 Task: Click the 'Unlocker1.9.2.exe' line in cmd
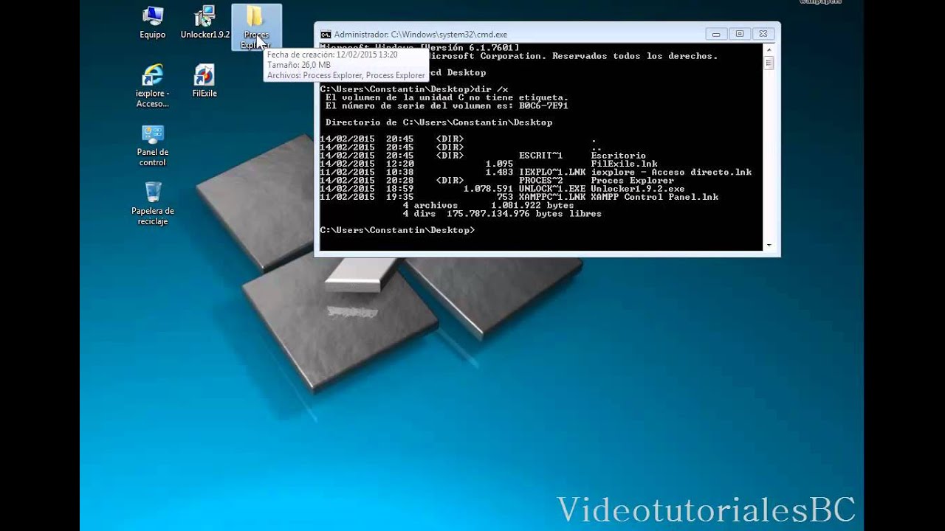pos(637,189)
